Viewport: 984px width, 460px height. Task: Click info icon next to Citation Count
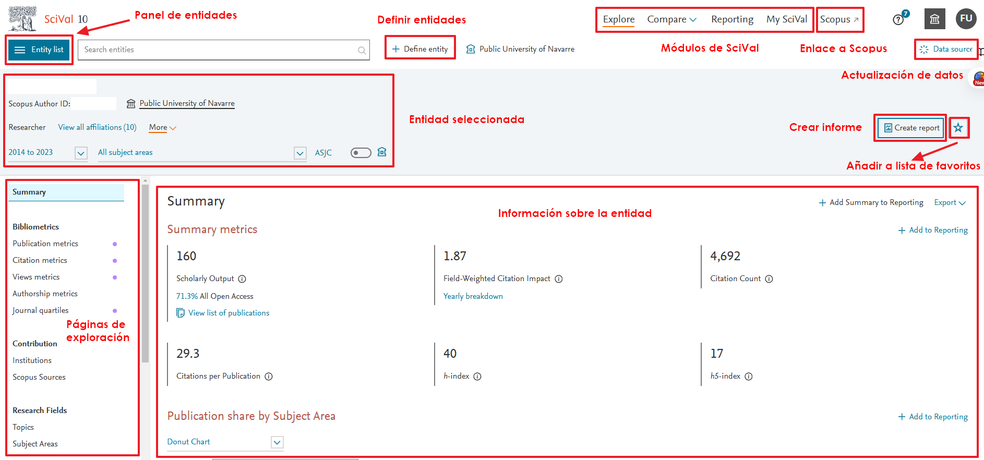tap(769, 279)
